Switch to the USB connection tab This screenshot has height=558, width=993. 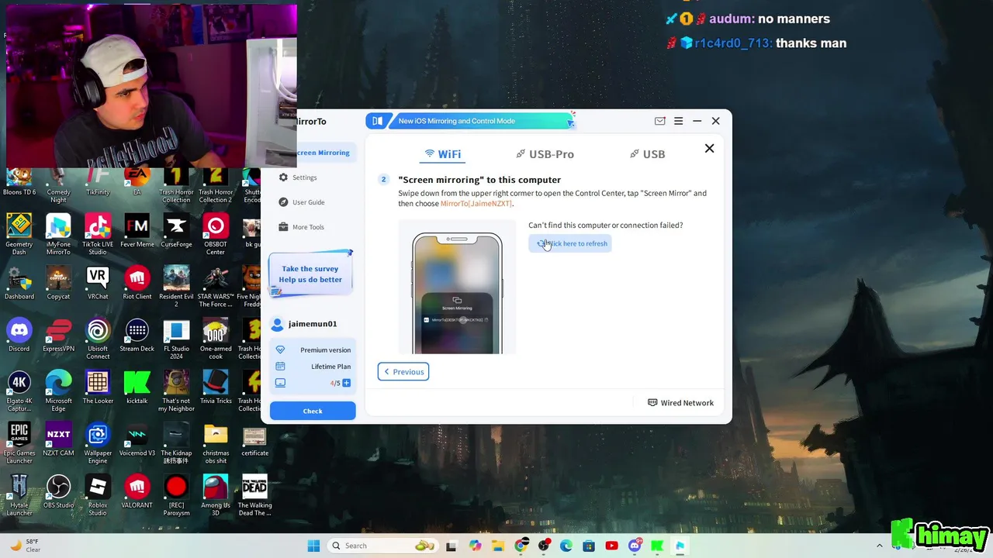pos(648,154)
